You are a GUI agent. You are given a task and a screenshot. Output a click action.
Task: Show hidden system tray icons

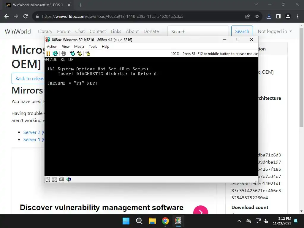(x=240, y=221)
